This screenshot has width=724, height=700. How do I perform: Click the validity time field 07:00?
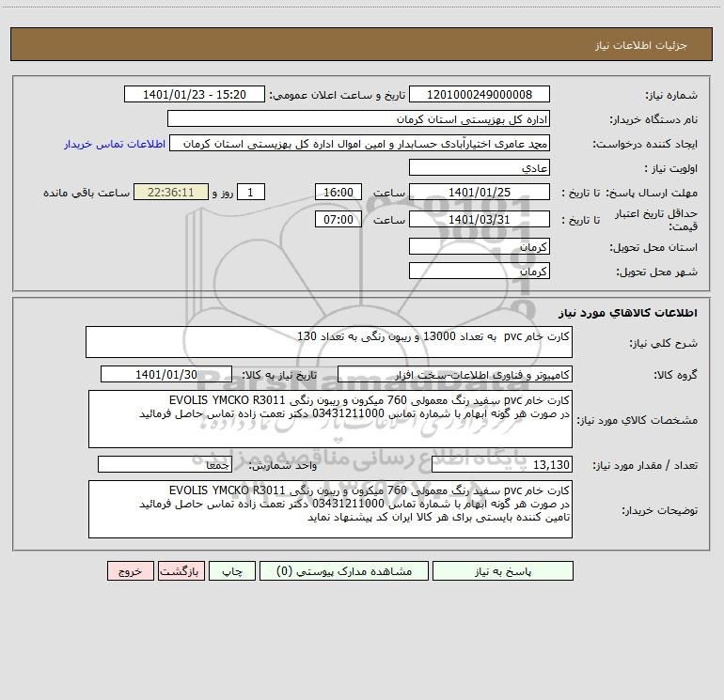coord(338,219)
